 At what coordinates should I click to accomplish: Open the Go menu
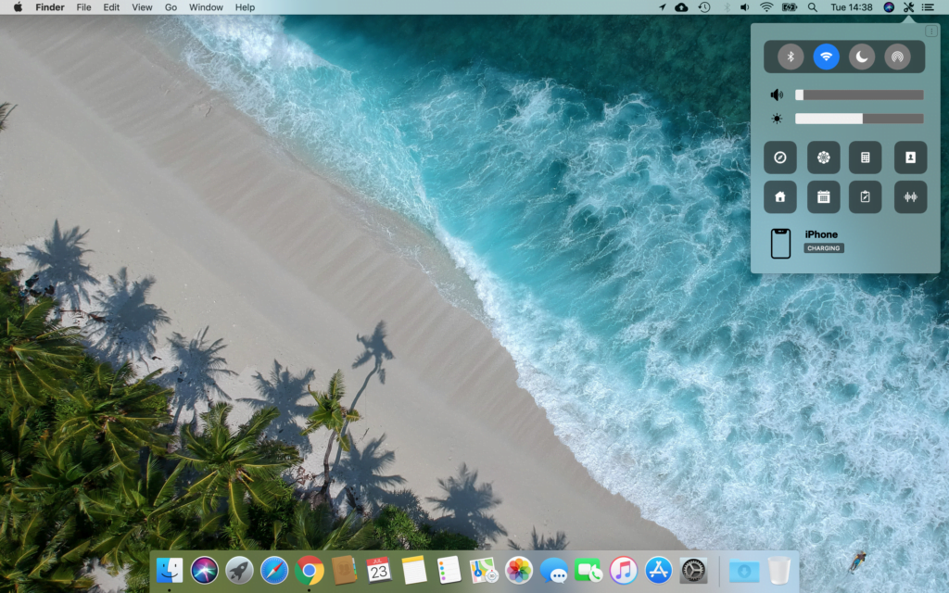coord(171,7)
